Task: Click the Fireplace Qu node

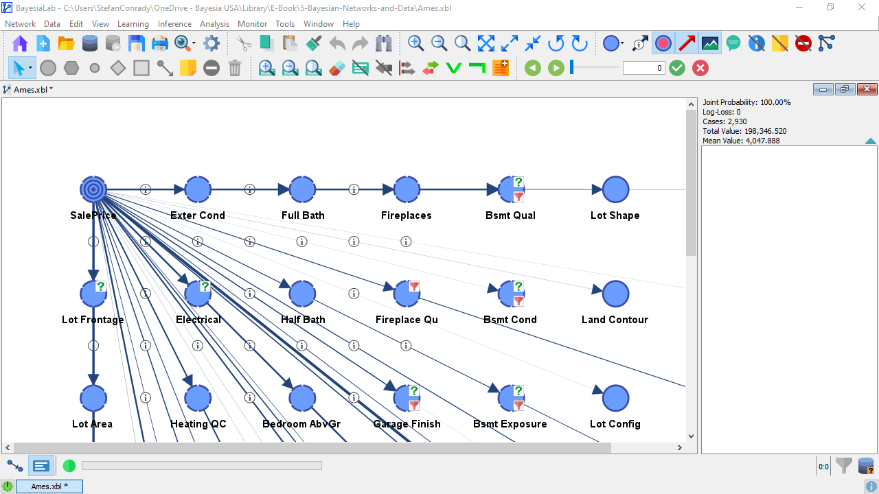Action: 407,294
